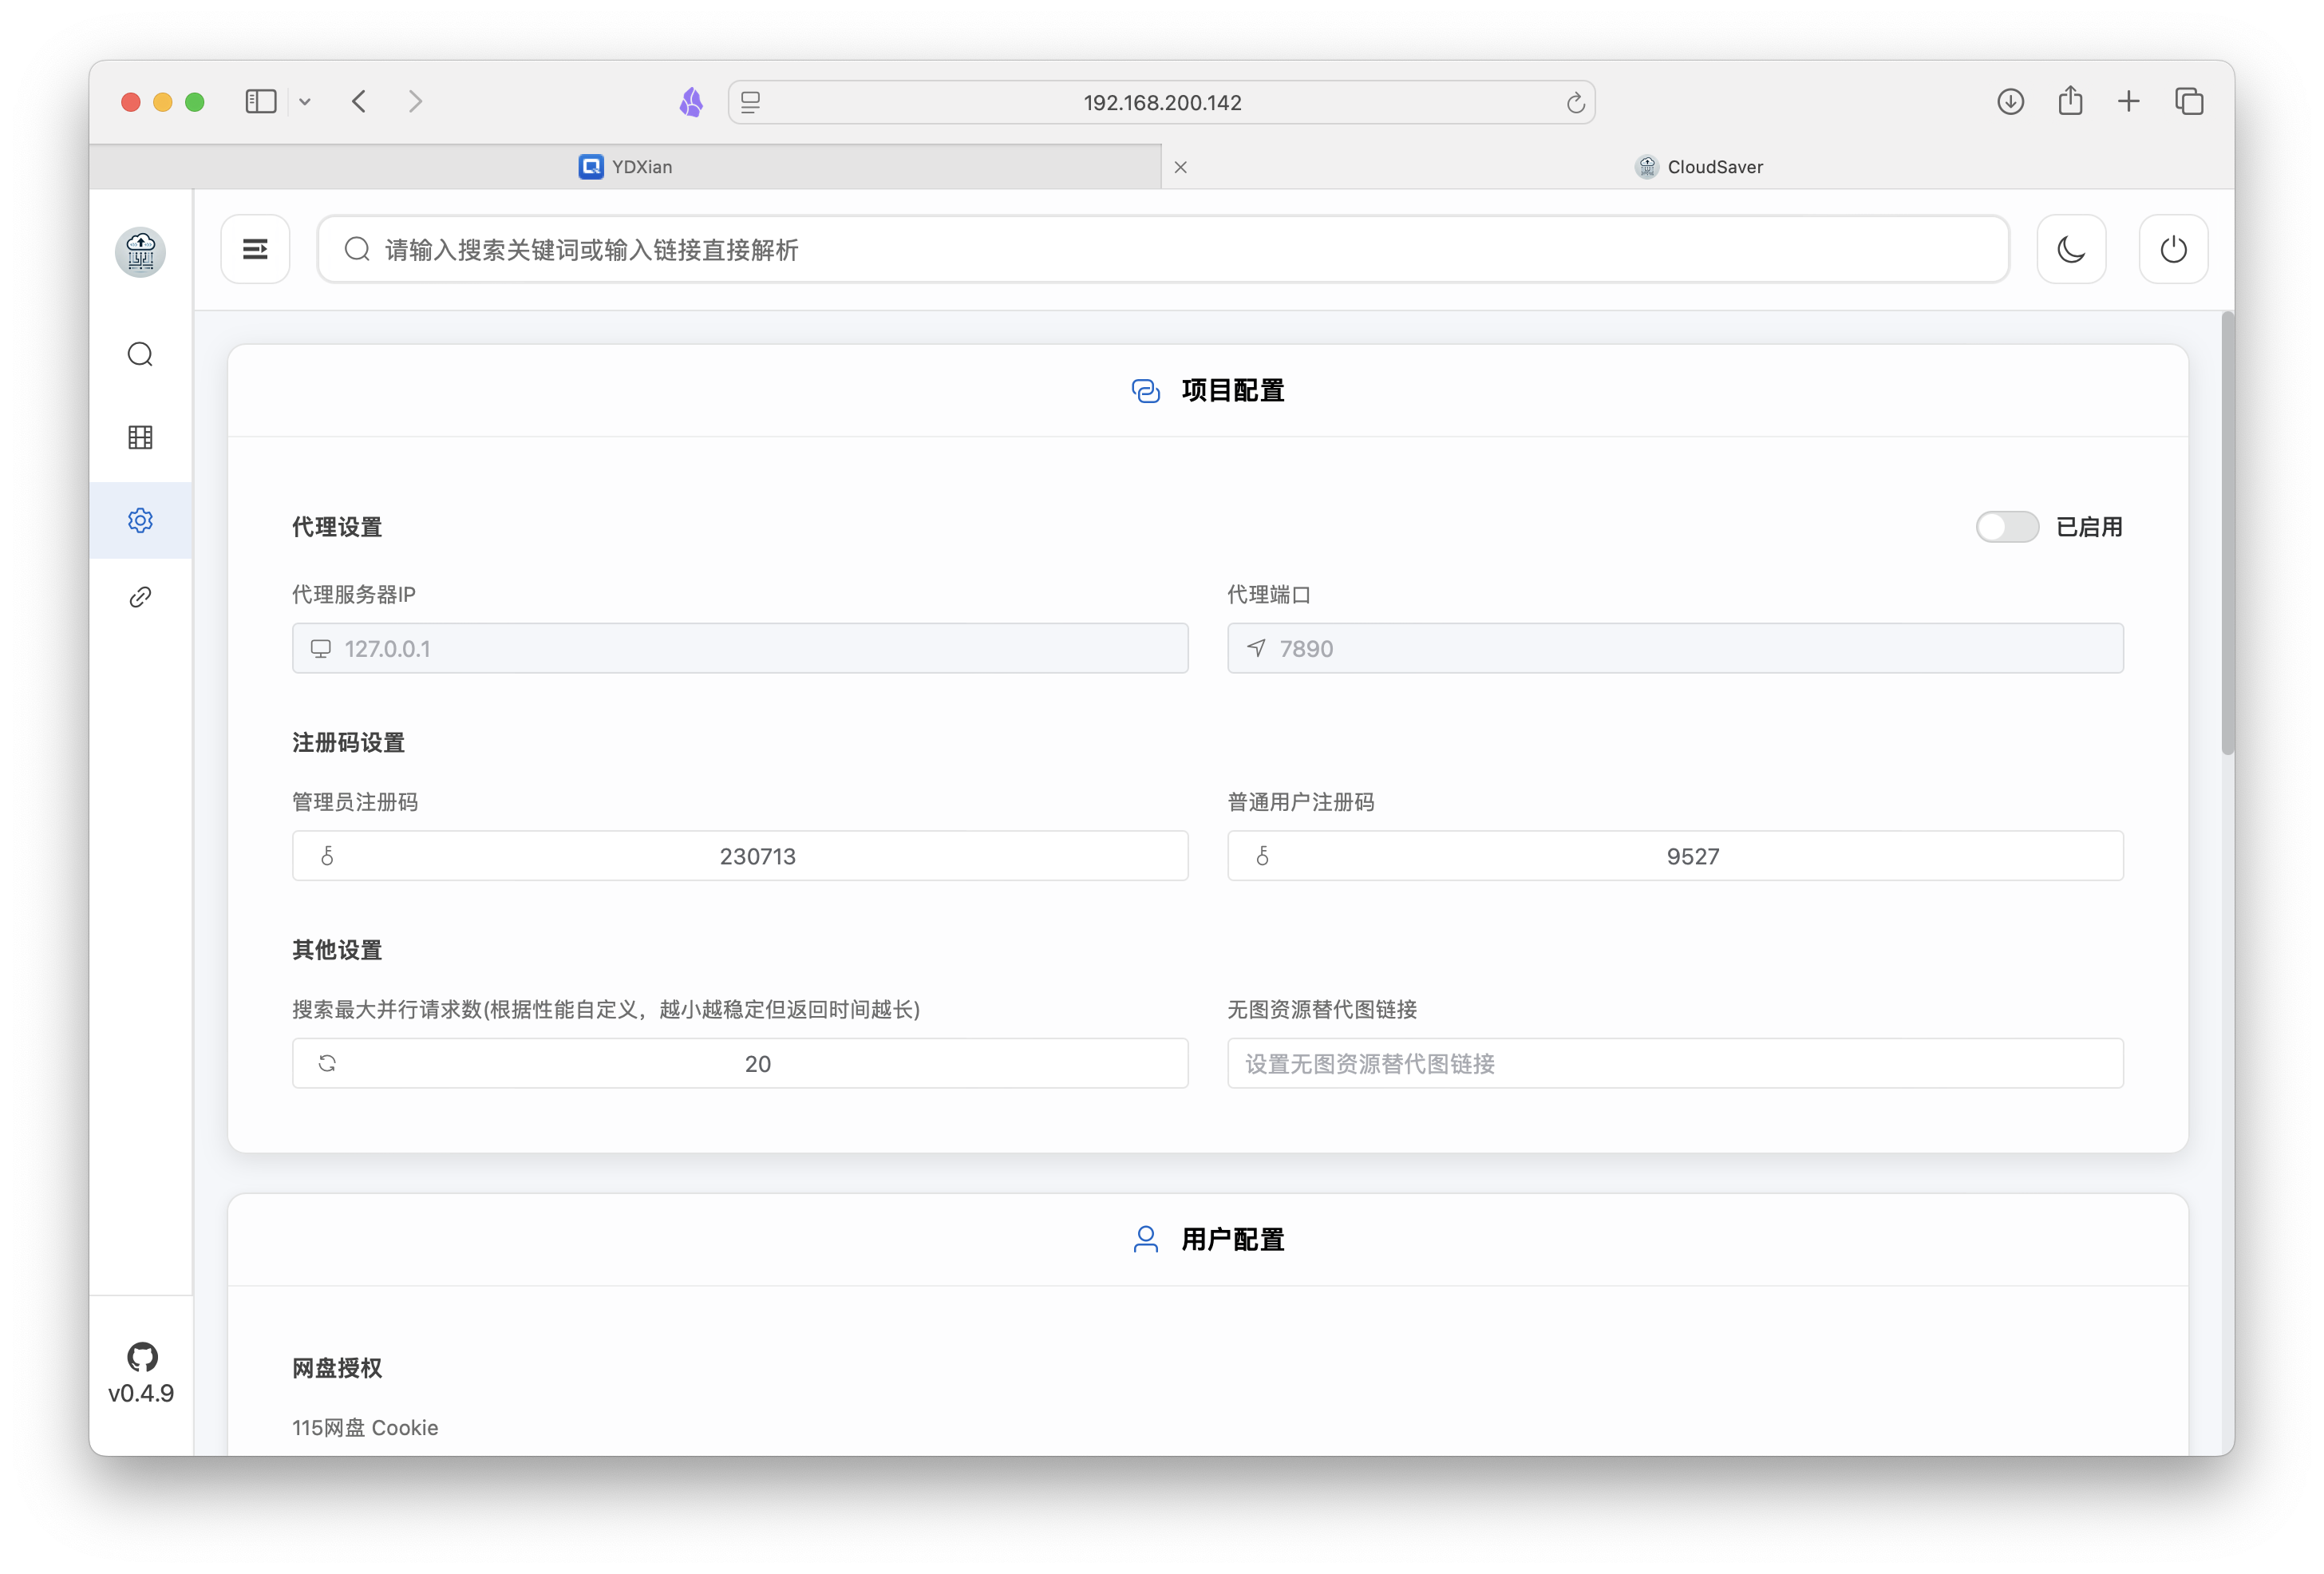The image size is (2324, 1574).
Task: Click the v0.4.9 version label
Action: point(141,1393)
